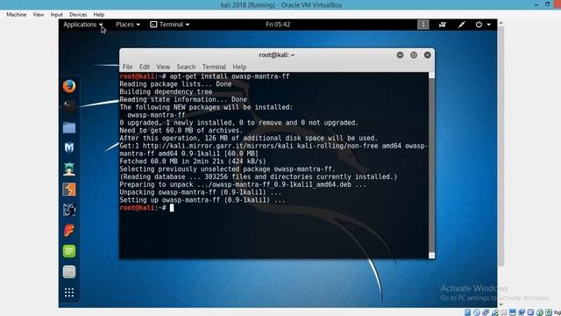
Task: Open the terminal window's Help menu
Action: (x=239, y=67)
